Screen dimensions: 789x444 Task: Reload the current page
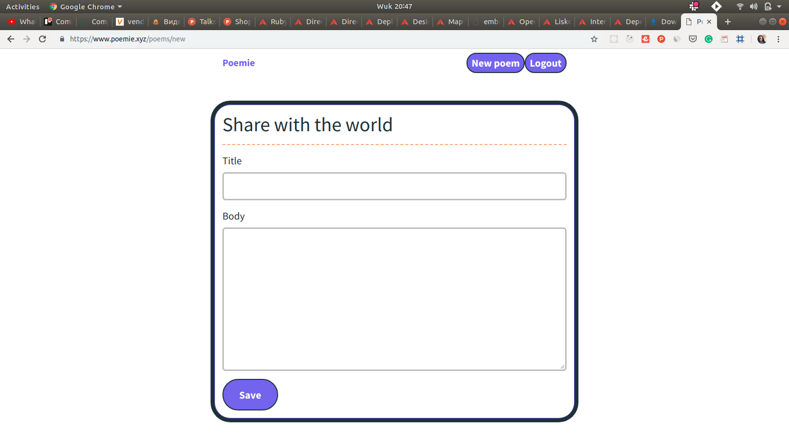tap(42, 39)
